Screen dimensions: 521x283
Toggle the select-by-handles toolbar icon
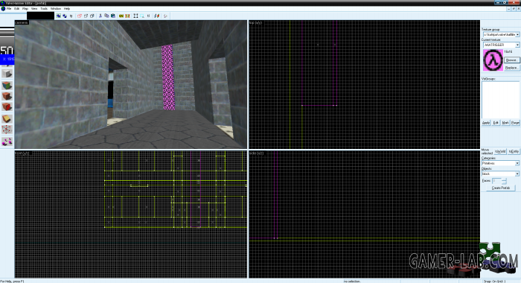pos(135,16)
